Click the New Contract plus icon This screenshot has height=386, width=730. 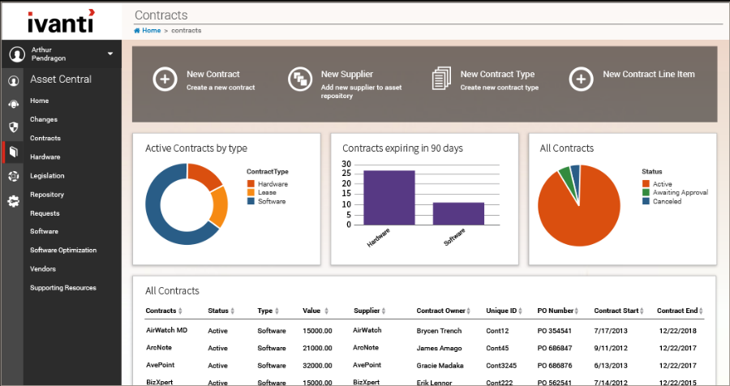pos(165,79)
